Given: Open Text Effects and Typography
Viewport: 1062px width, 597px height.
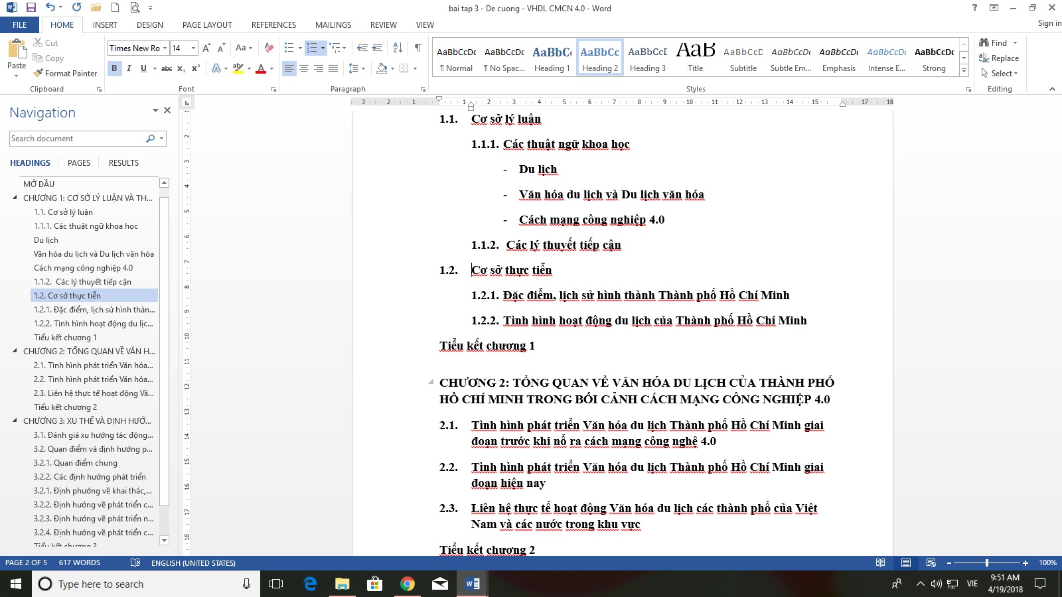Looking at the screenshot, I should click(x=216, y=68).
